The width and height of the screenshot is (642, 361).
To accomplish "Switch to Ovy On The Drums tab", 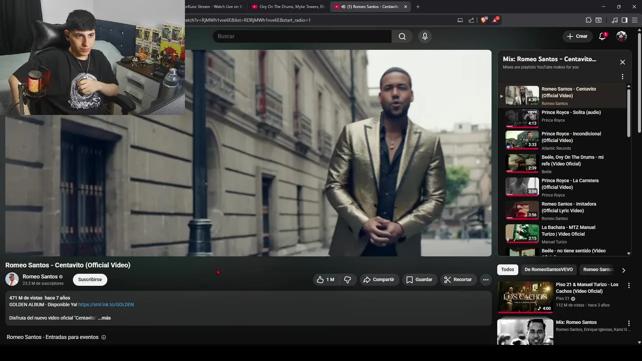I will (288, 7).
